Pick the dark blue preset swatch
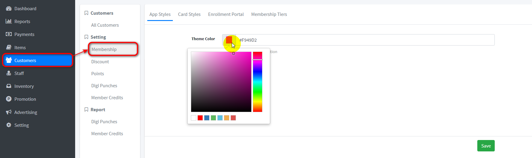The image size is (532, 158). tap(207, 118)
